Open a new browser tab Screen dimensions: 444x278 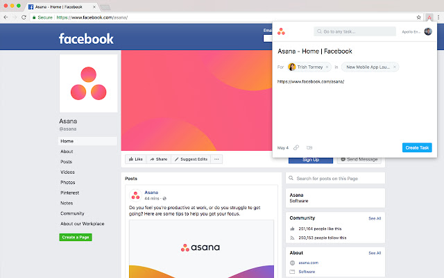coord(105,8)
